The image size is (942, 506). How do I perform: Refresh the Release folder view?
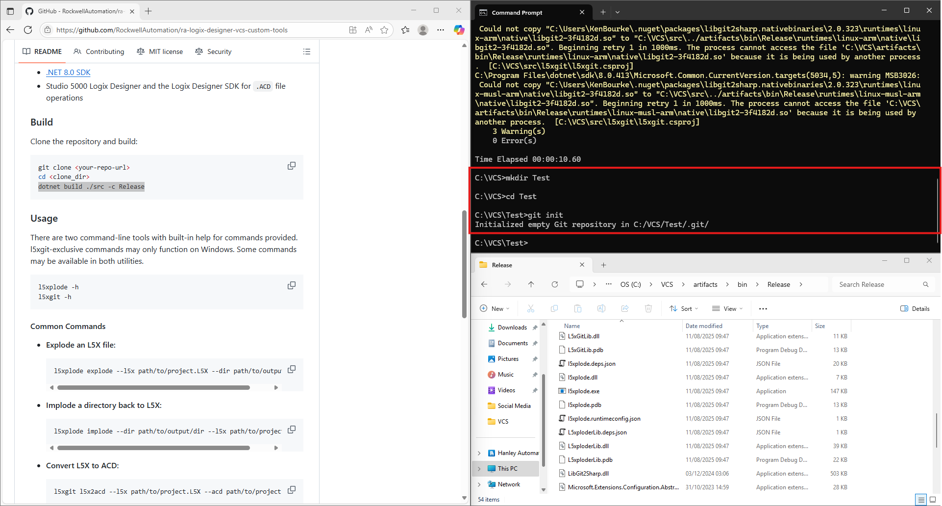555,284
